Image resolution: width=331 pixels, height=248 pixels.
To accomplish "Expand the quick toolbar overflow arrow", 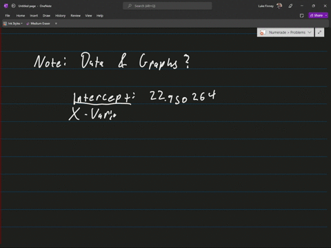I will point(56,23).
